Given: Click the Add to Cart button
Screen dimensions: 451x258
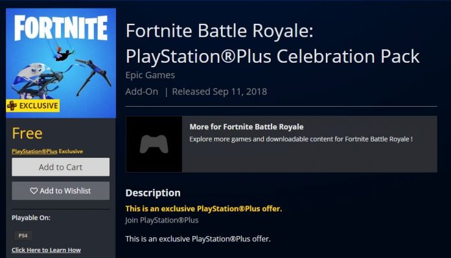Looking at the screenshot, I should 60,167.
